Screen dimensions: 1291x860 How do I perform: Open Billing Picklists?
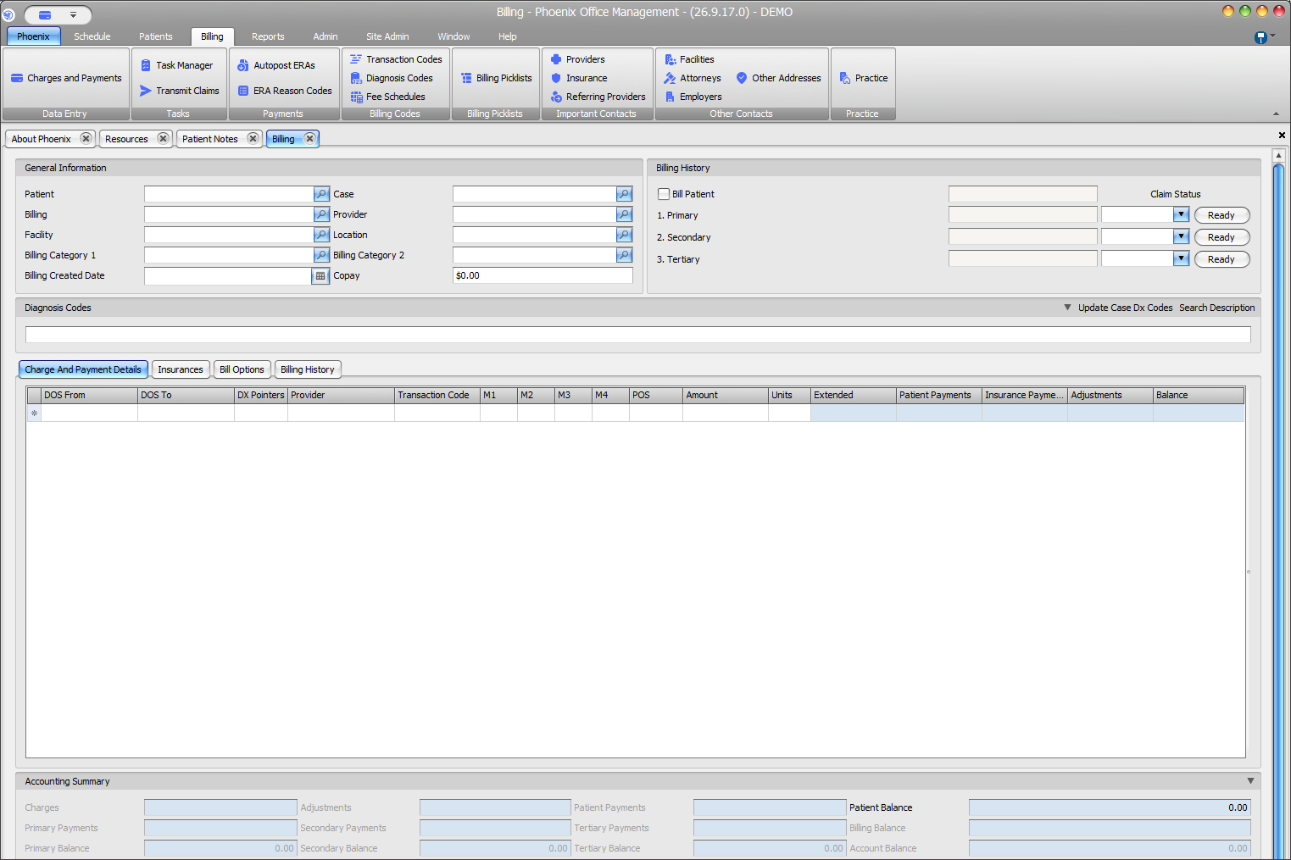point(497,78)
